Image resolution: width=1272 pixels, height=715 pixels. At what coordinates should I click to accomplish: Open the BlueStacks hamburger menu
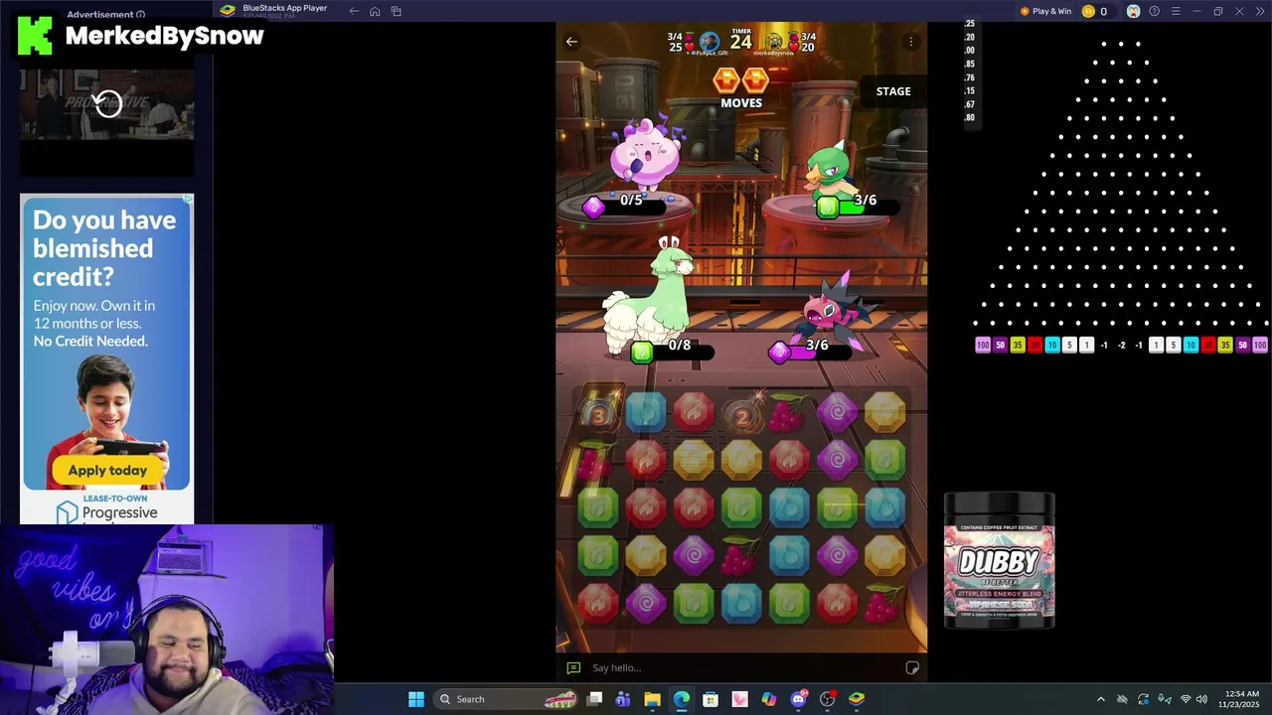coord(1176,11)
